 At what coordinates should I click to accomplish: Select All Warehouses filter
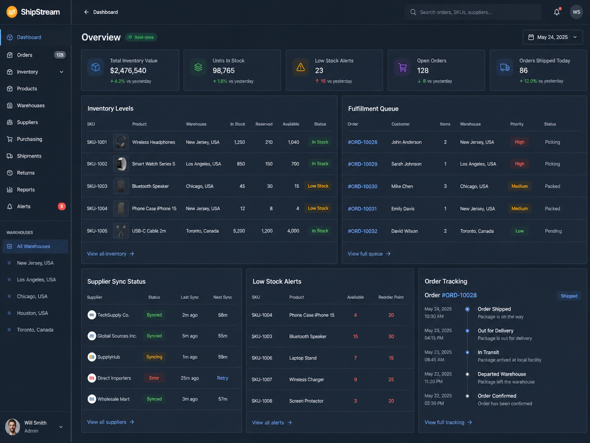point(35,246)
